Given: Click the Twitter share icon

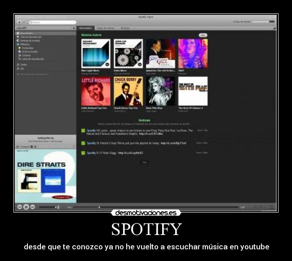Looking at the screenshot, I should 35,147.
